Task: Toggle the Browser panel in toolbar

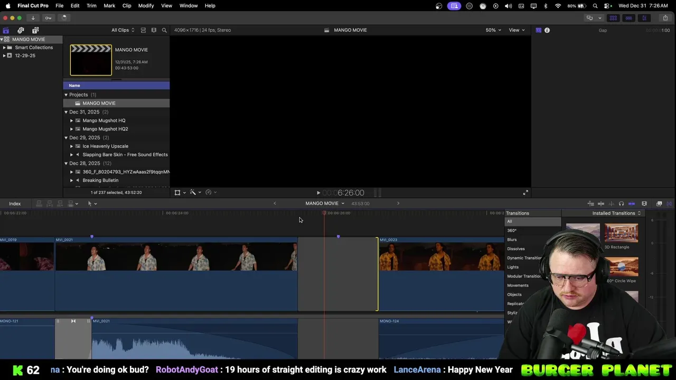Action: (613, 18)
